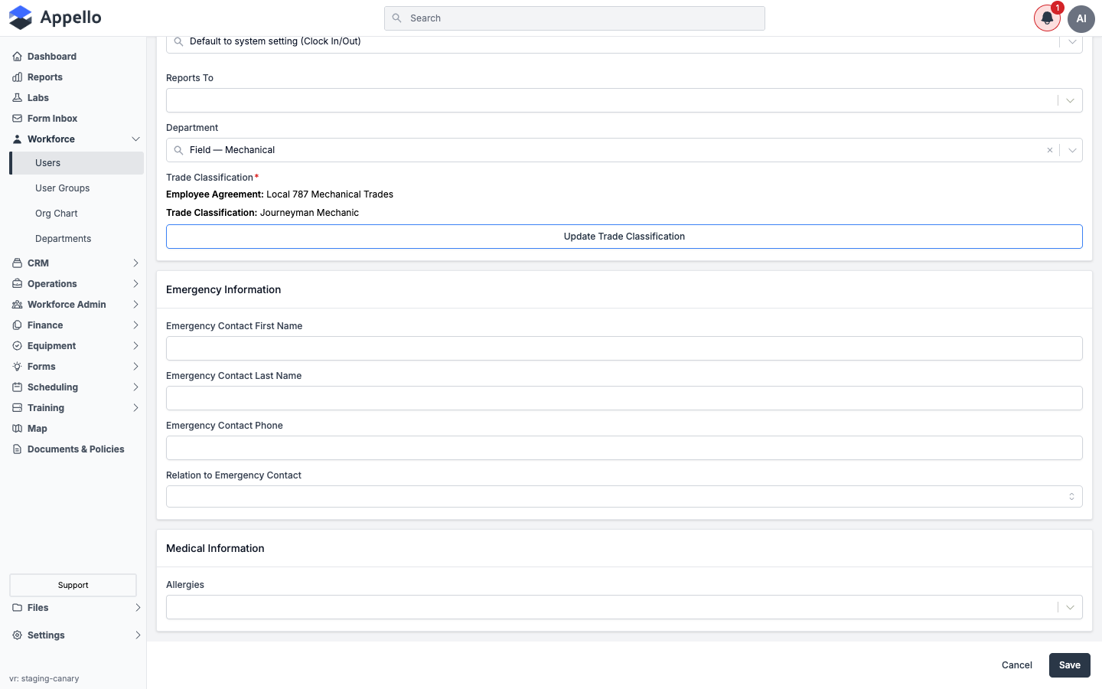Click the Appello logo
The height and width of the screenshot is (689, 1102).
tap(55, 18)
